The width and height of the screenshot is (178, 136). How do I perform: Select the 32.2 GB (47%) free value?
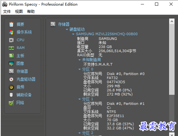pos(120,128)
